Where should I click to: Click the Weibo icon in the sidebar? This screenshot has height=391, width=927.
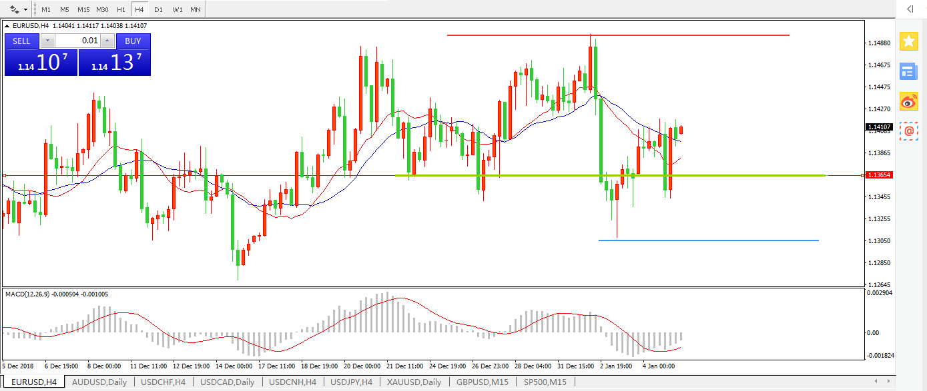tap(908, 101)
